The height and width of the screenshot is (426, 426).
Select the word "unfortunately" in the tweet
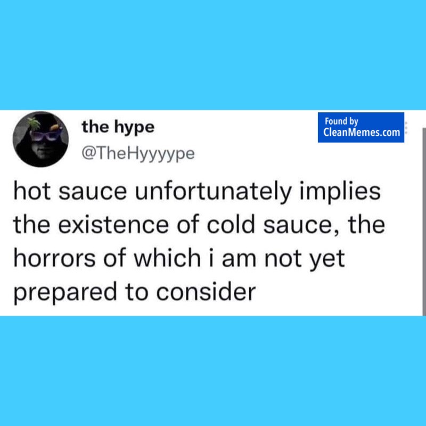click(x=214, y=192)
